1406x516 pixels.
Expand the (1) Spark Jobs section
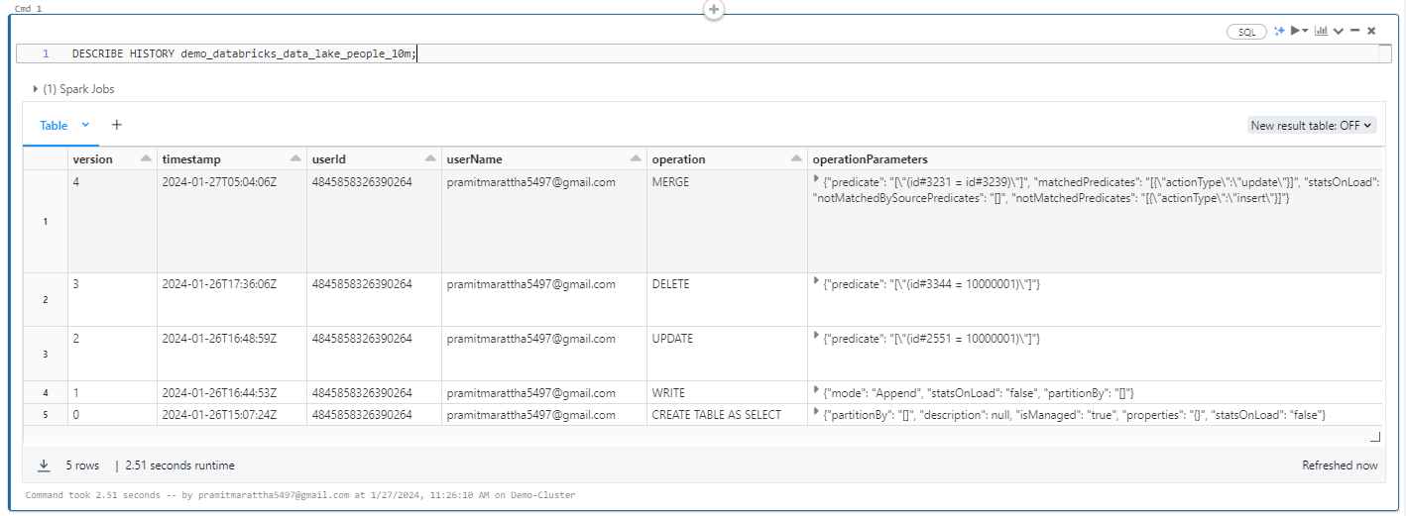point(74,89)
